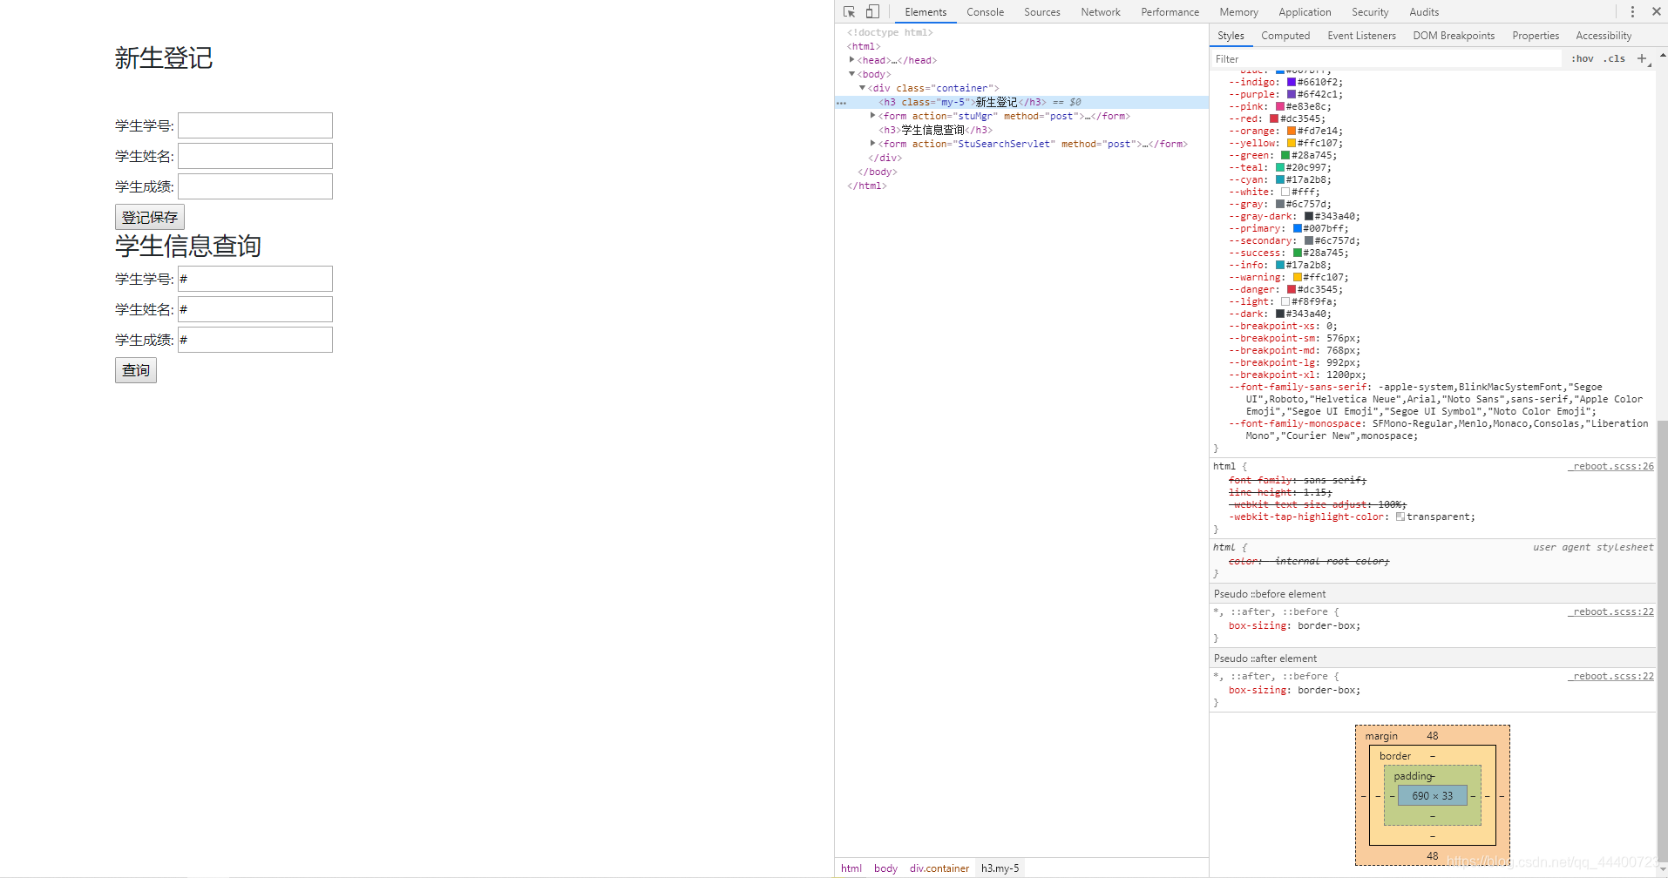The height and width of the screenshot is (878, 1668).
Task: Collapse the body element node
Action: coord(852,74)
